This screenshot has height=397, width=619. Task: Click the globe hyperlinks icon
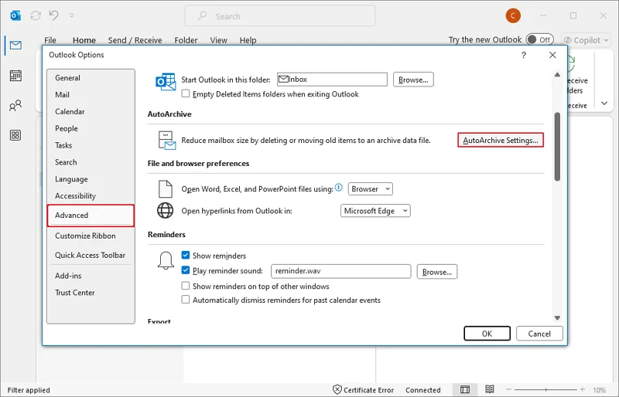[x=166, y=211]
